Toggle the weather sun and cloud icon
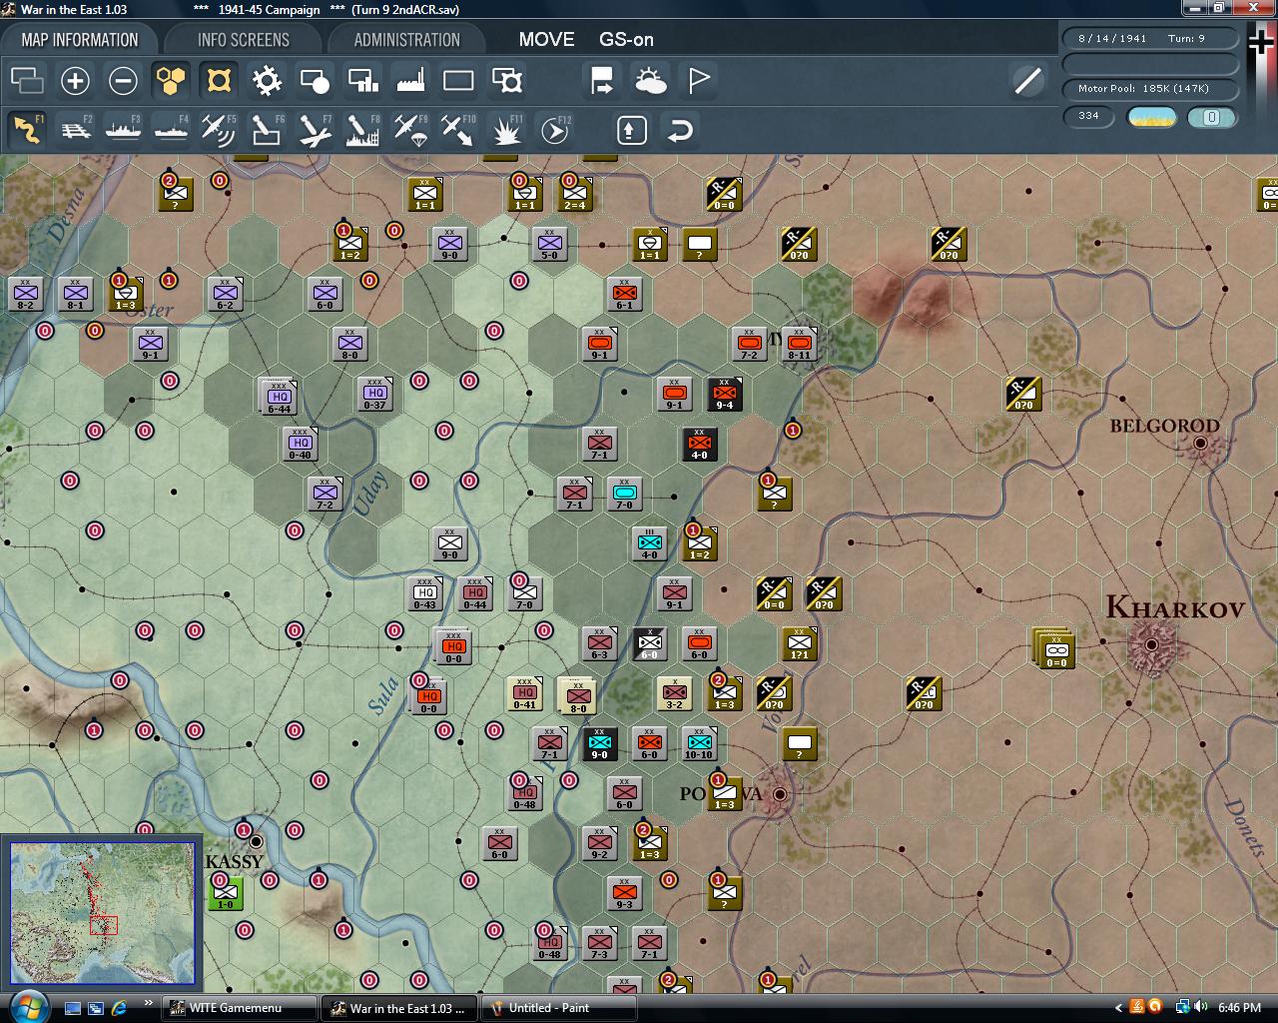 click(x=650, y=80)
